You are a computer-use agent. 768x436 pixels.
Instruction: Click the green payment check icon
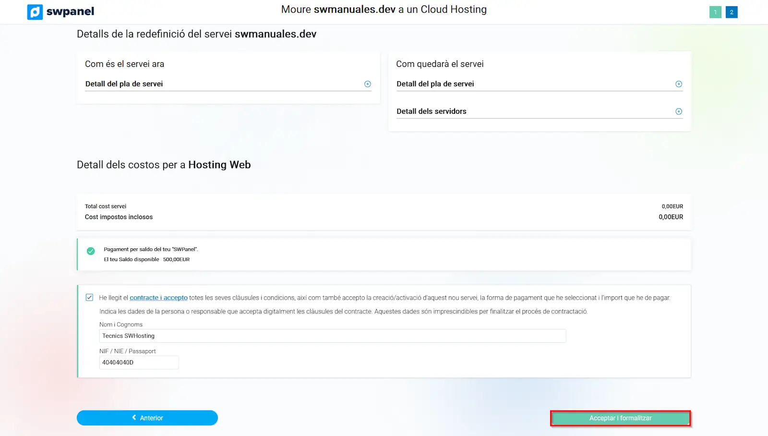(91, 251)
